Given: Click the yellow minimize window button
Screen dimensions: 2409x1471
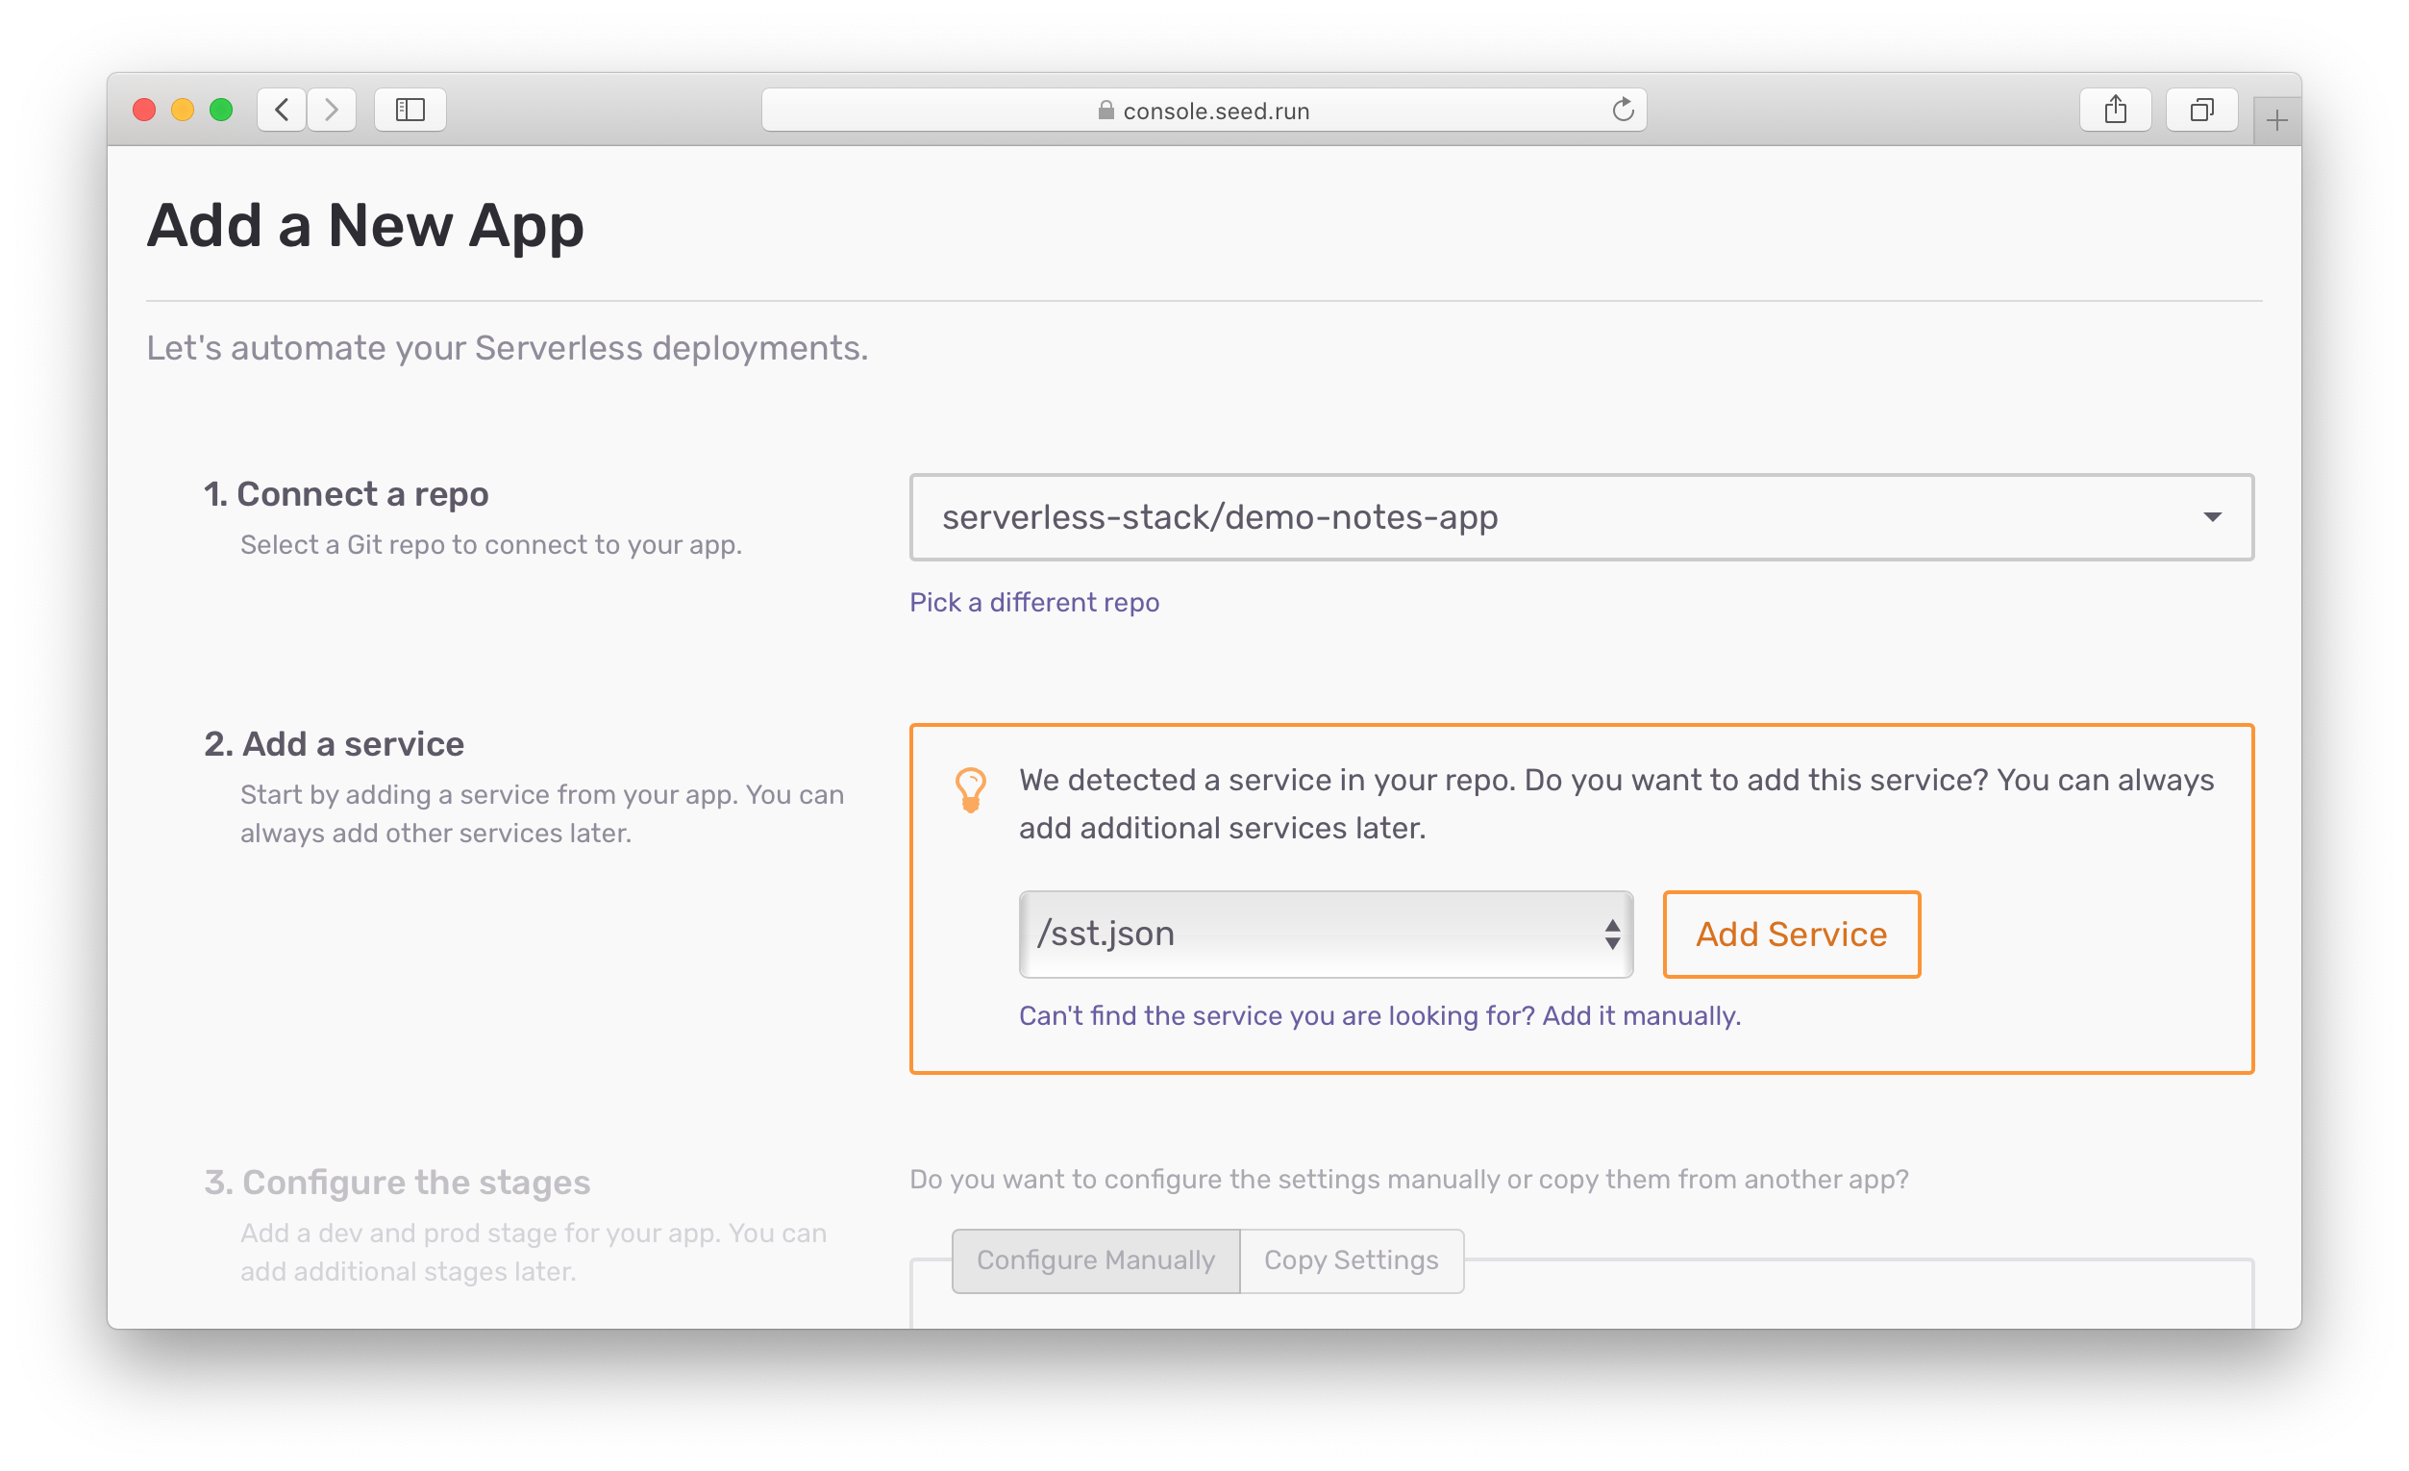Looking at the screenshot, I should 183,110.
